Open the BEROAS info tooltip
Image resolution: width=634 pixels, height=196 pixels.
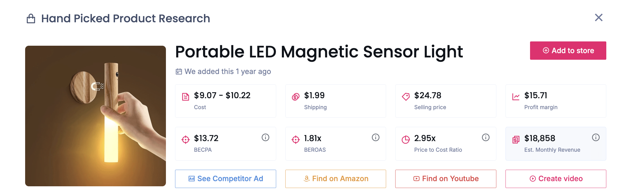376,137
